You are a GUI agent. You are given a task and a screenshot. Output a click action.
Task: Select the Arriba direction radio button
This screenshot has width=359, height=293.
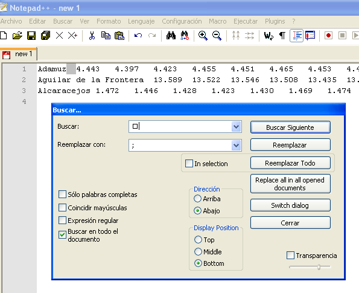point(197,199)
